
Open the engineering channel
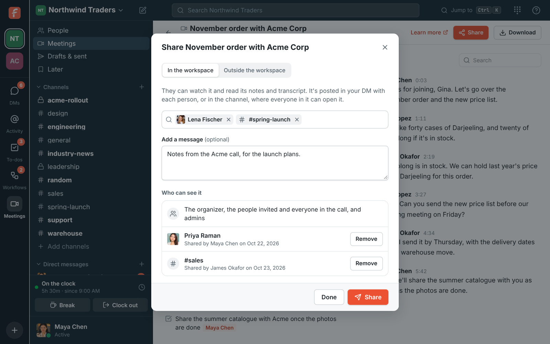[91, 127]
